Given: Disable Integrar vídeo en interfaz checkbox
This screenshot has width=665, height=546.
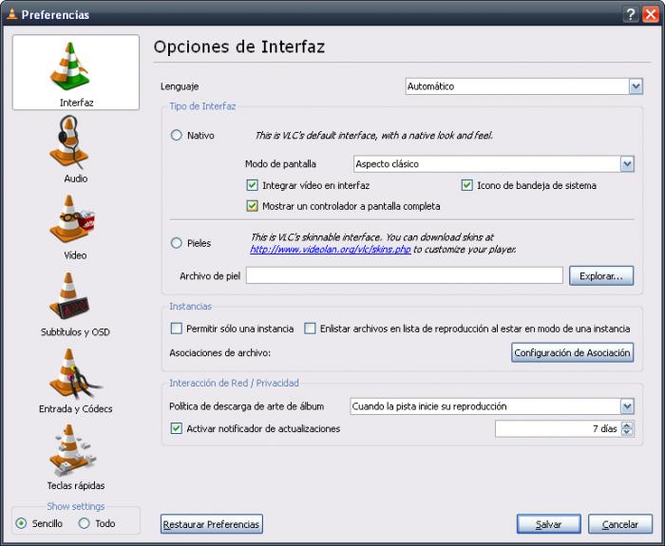Looking at the screenshot, I should [x=253, y=185].
